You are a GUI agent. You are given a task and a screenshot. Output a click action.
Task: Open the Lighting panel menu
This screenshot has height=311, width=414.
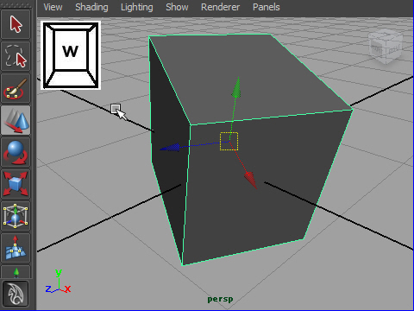pyautogui.click(x=137, y=7)
